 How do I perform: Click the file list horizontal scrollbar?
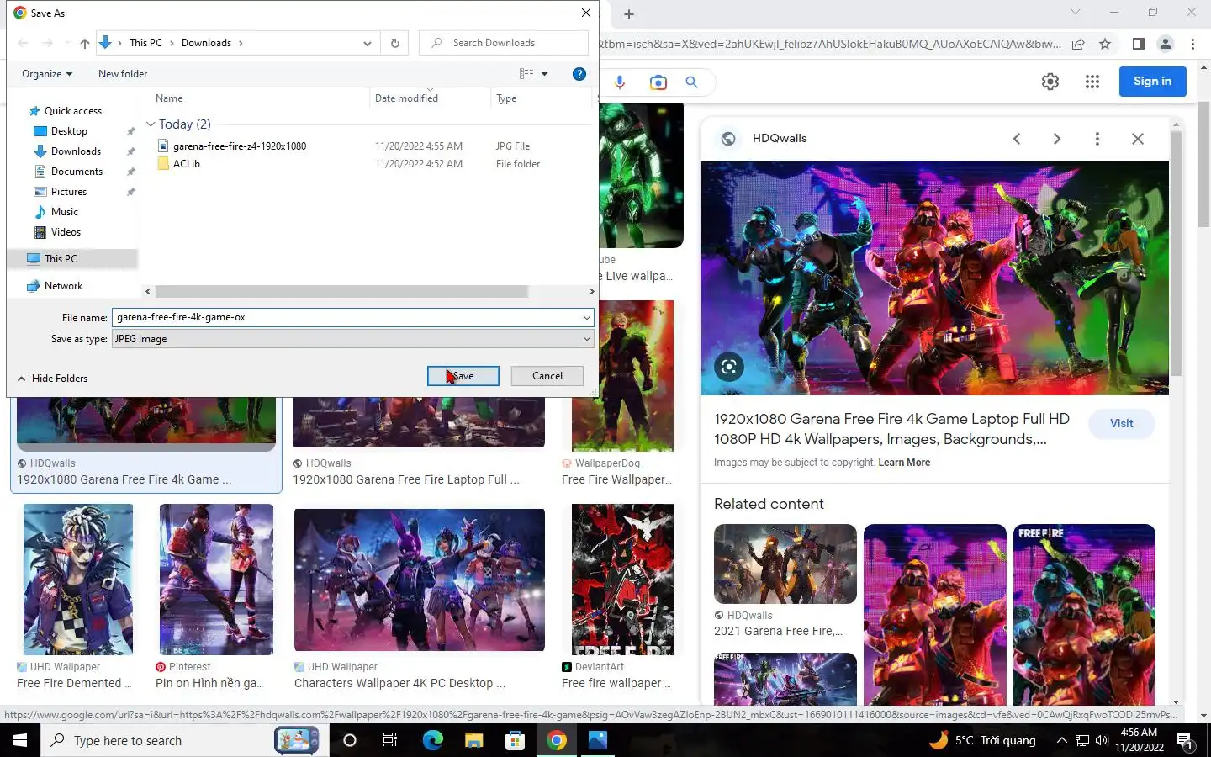coord(341,292)
